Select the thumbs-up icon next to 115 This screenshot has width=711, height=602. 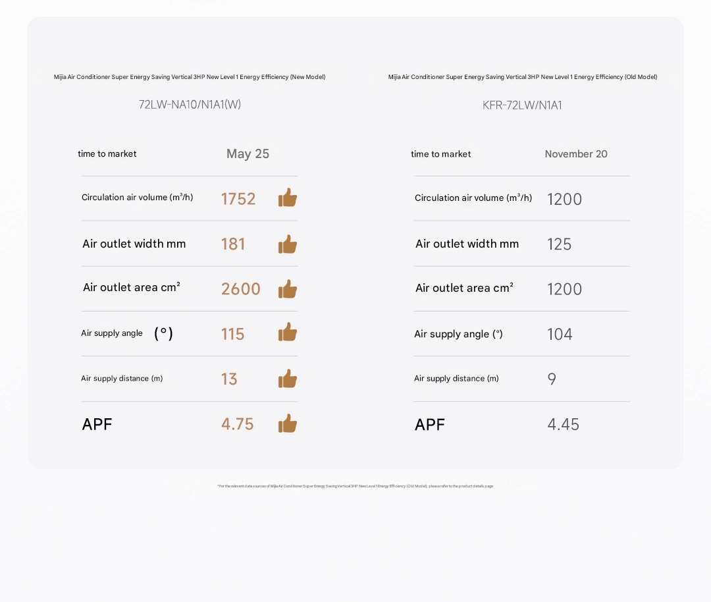click(288, 333)
